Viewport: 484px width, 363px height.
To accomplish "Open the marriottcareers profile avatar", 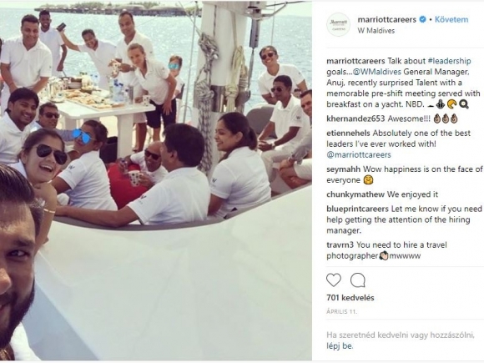I will pos(339,25).
